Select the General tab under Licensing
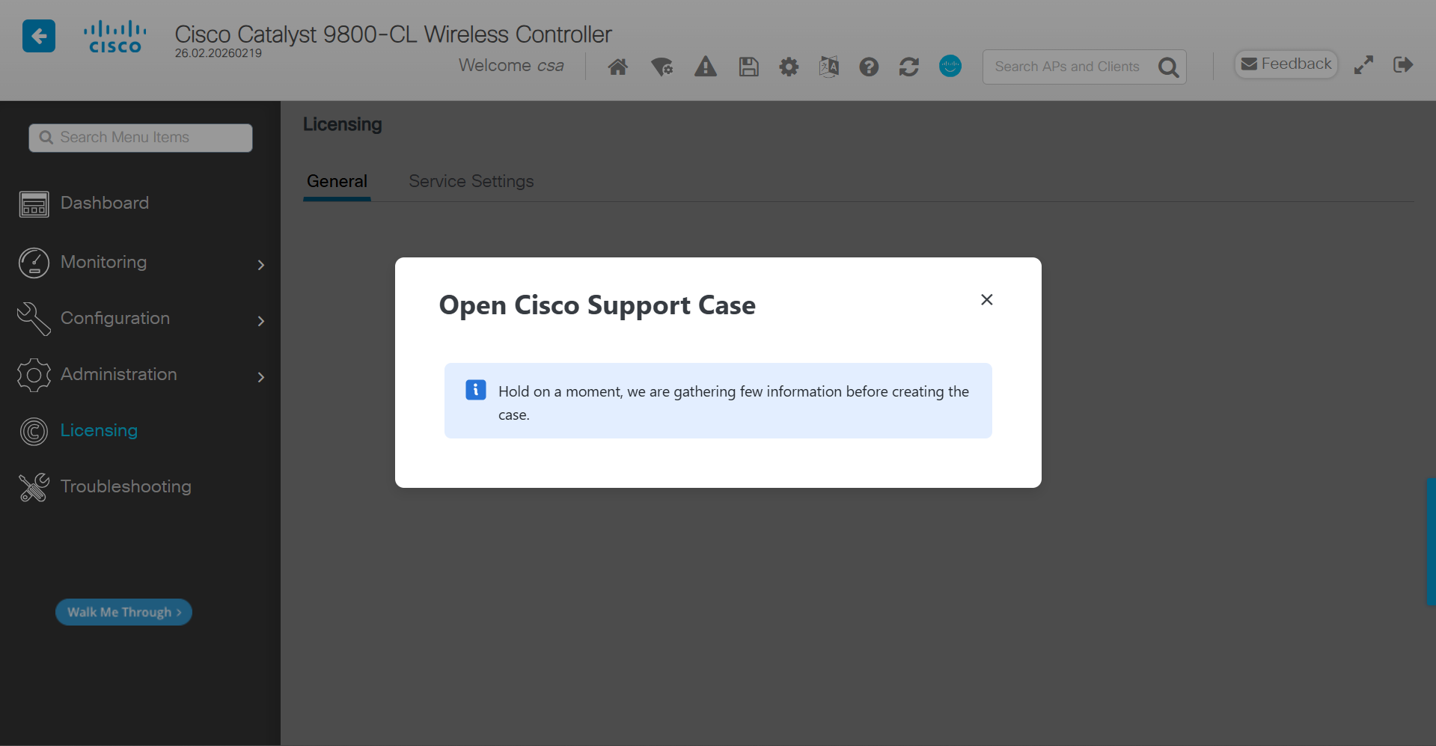The image size is (1436, 746). tap(337, 181)
